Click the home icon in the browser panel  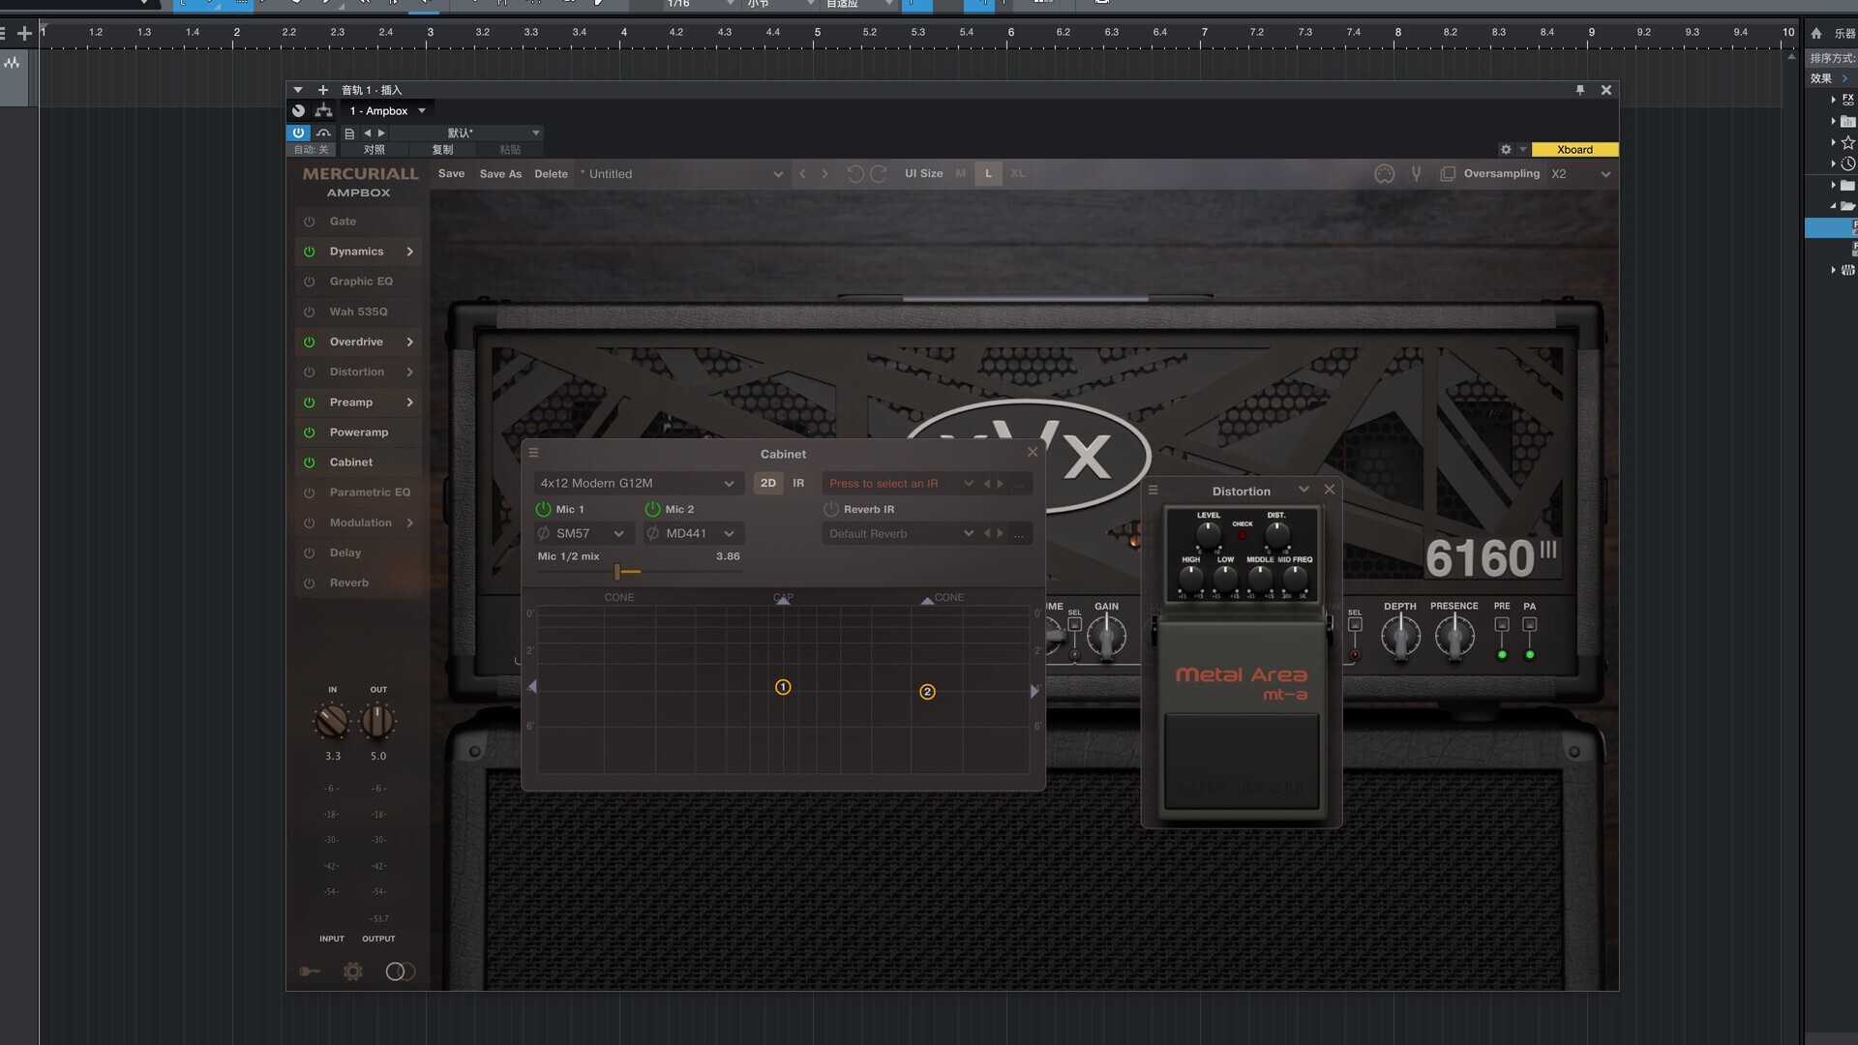[1816, 33]
